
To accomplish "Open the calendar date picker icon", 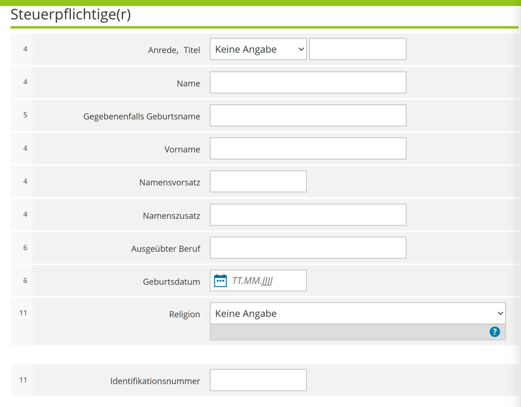I will (x=220, y=281).
